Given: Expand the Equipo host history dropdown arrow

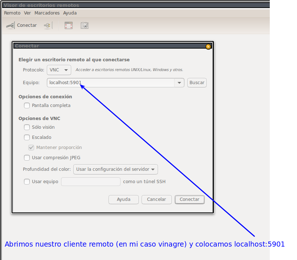Looking at the screenshot, I should tap(179, 83).
